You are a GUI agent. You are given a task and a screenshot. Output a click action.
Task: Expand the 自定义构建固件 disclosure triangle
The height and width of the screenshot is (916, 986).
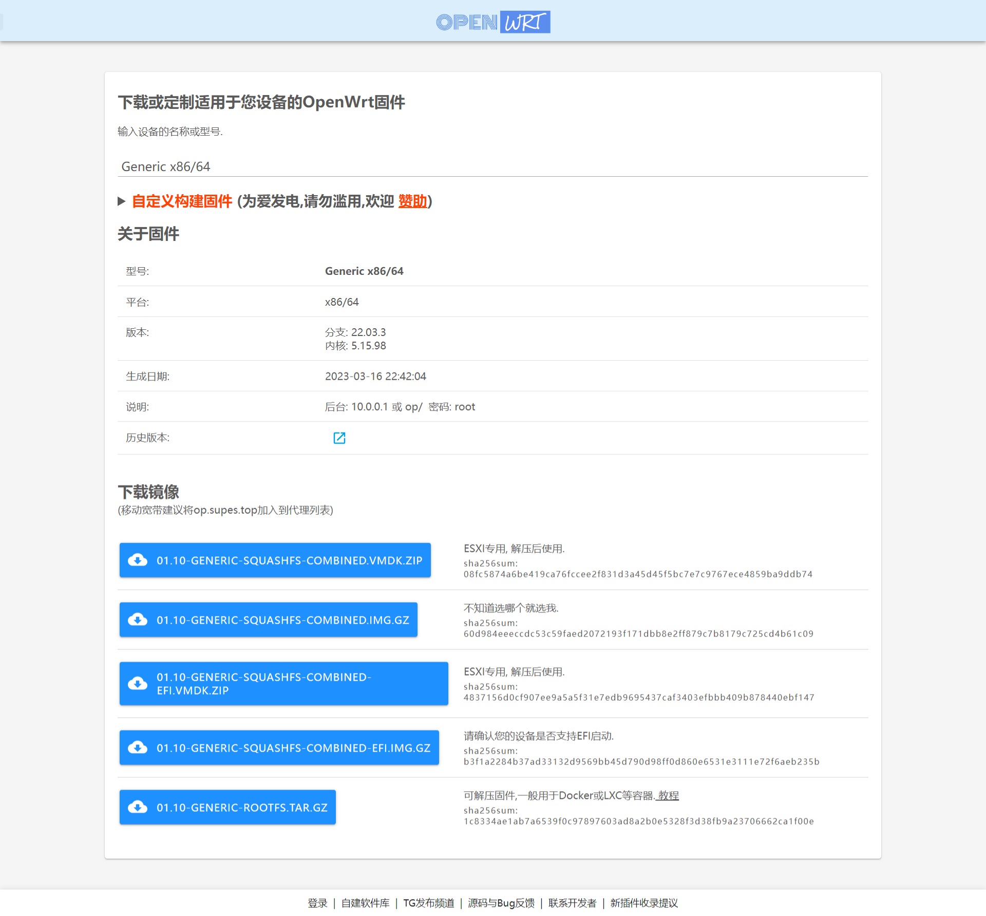coord(122,201)
